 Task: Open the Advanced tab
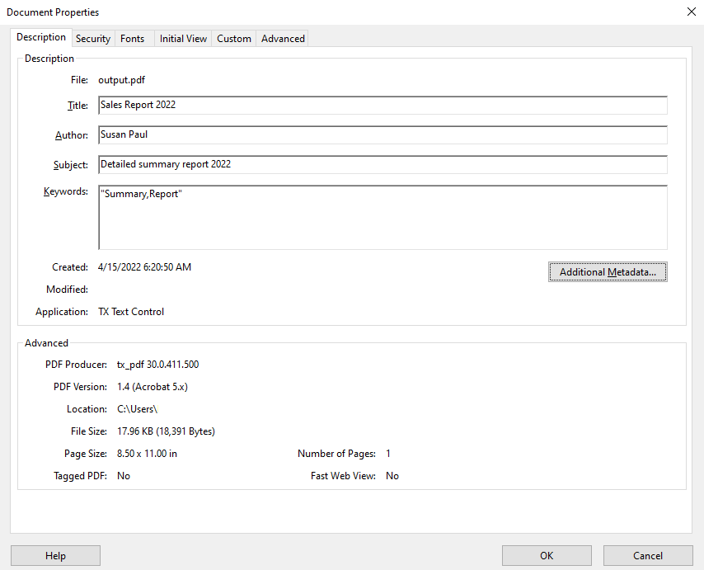[283, 39]
